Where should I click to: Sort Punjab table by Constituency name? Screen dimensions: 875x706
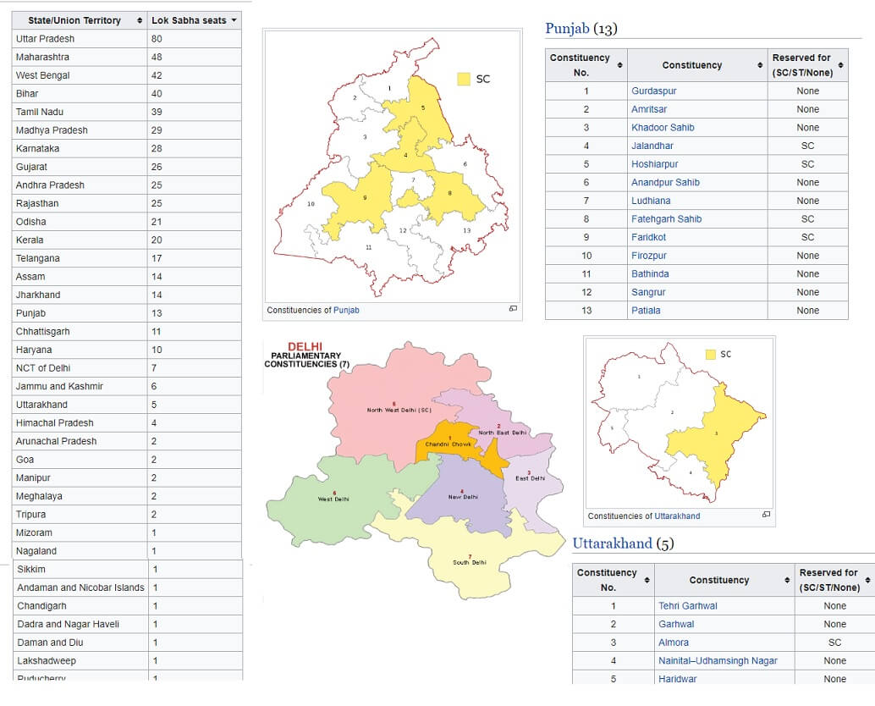click(x=759, y=65)
